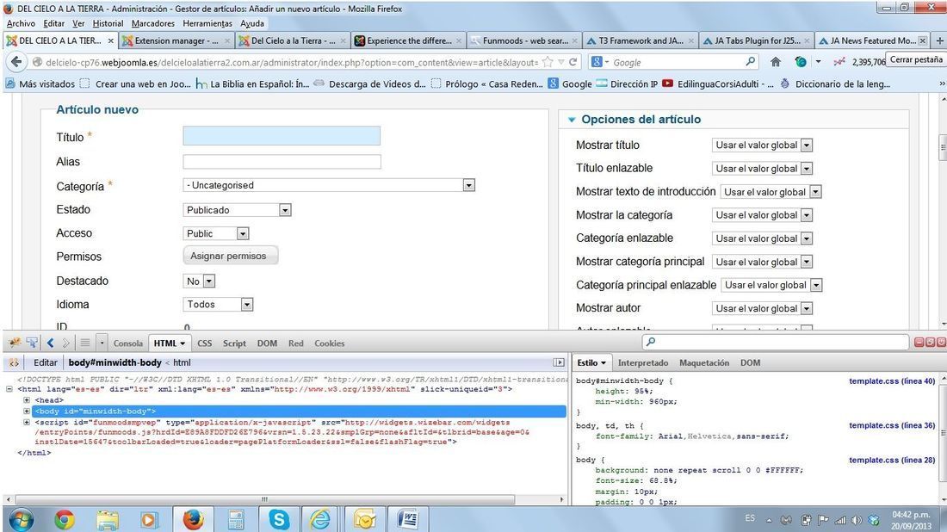Open Internet Explorer from taskbar
Viewport: 947px width, 532px height.
[321, 519]
